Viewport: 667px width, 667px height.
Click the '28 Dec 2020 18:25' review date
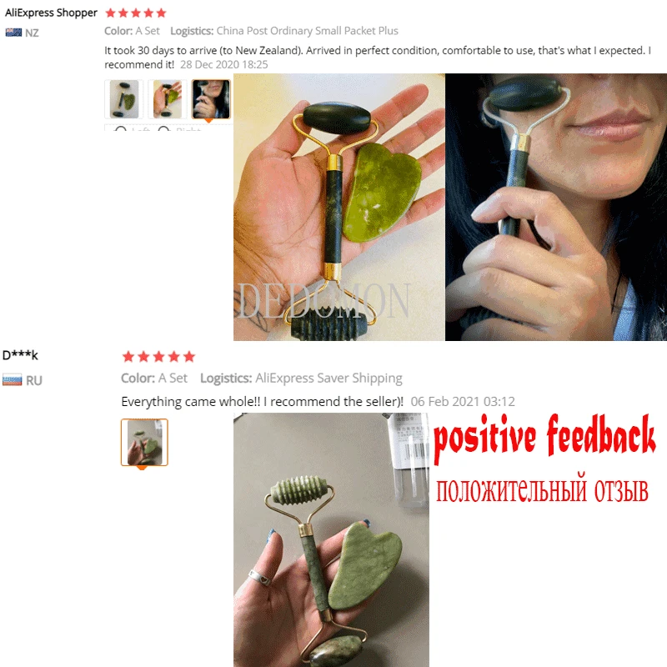point(224,65)
